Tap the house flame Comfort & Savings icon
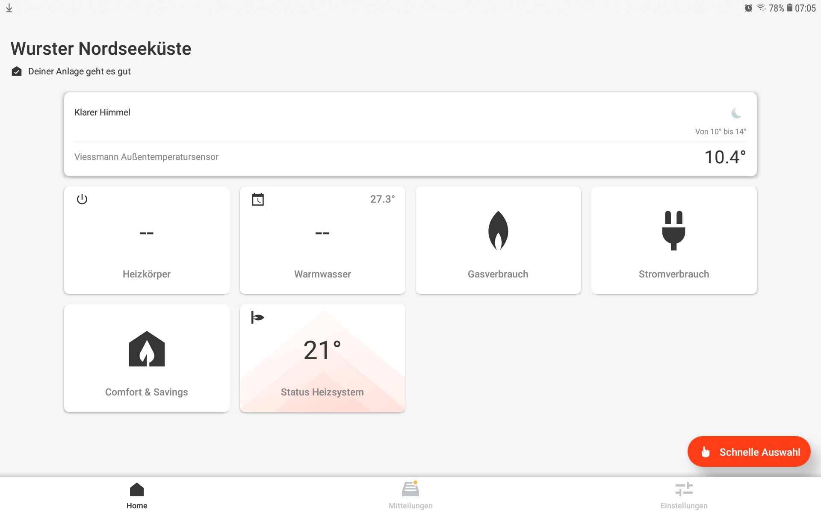This screenshot has width=821, height=513. 147,349
